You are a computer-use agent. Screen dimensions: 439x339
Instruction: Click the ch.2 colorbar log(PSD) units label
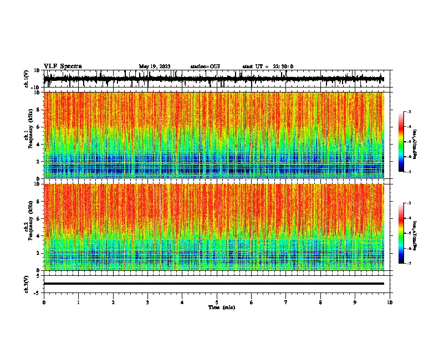click(415, 235)
